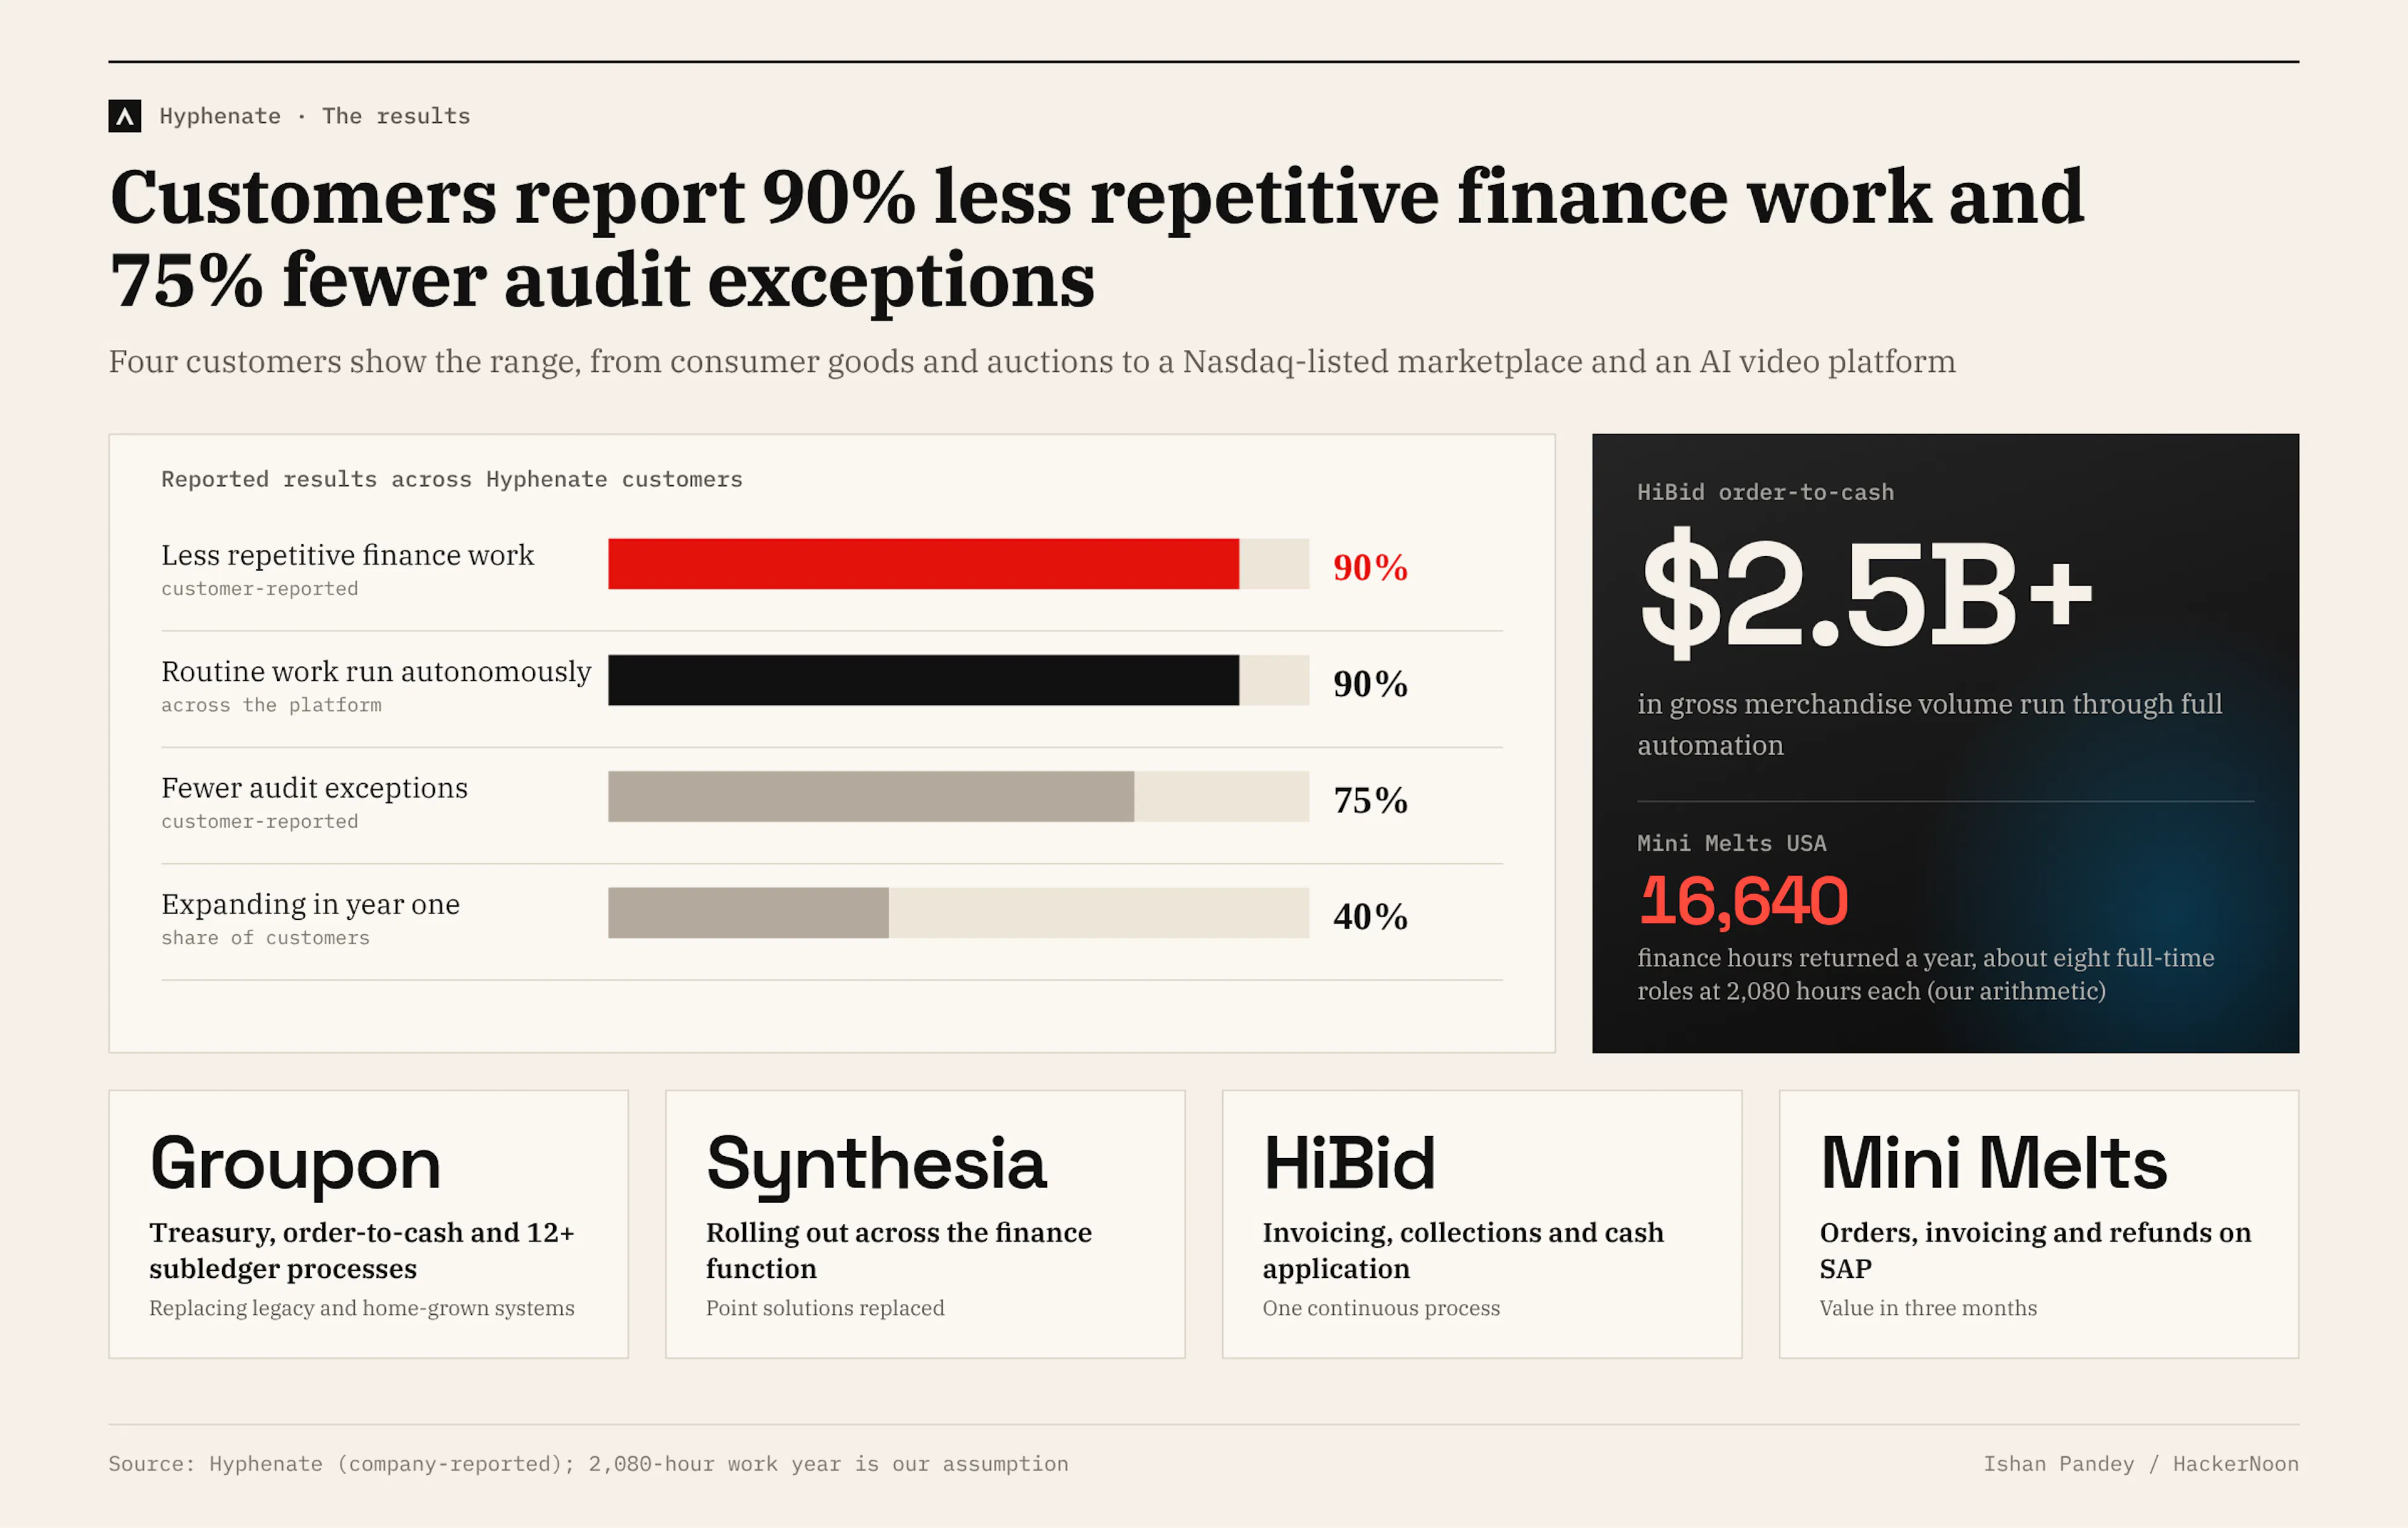The width and height of the screenshot is (2408, 1528).
Task: Click 'HiBid order-to-cash' caption
Action: 1765,492
